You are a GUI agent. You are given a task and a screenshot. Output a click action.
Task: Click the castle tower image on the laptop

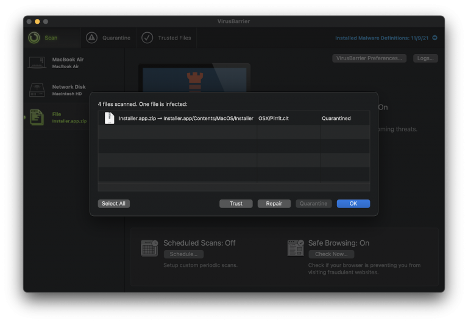195,81
